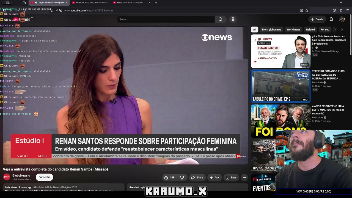Select the 'From globonews' filter chip
The height and width of the screenshot is (198, 352).
(x=271, y=30)
